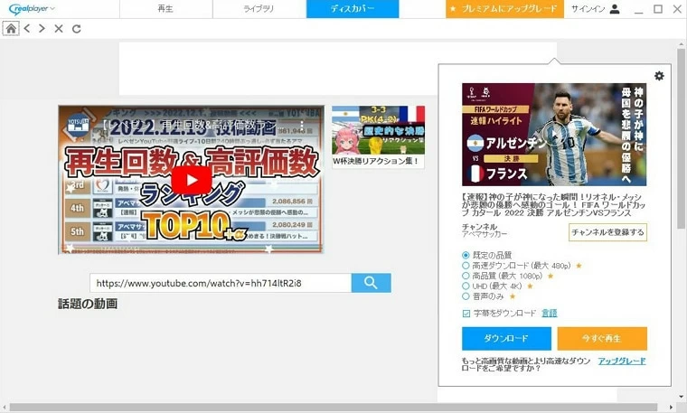This screenshot has width=687, height=413.
Task: Select 既定の品質 radio option
Action: coord(466,256)
